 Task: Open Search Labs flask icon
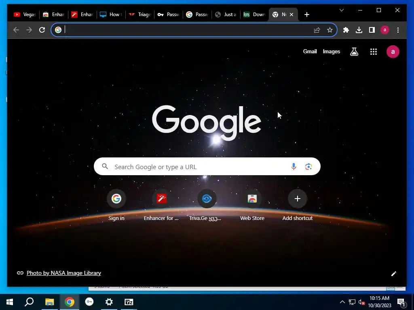pos(354,52)
